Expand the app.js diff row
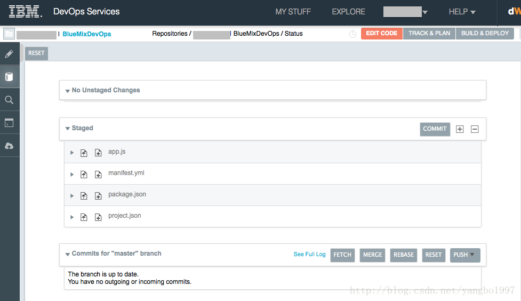The width and height of the screenshot is (521, 301). click(72, 153)
